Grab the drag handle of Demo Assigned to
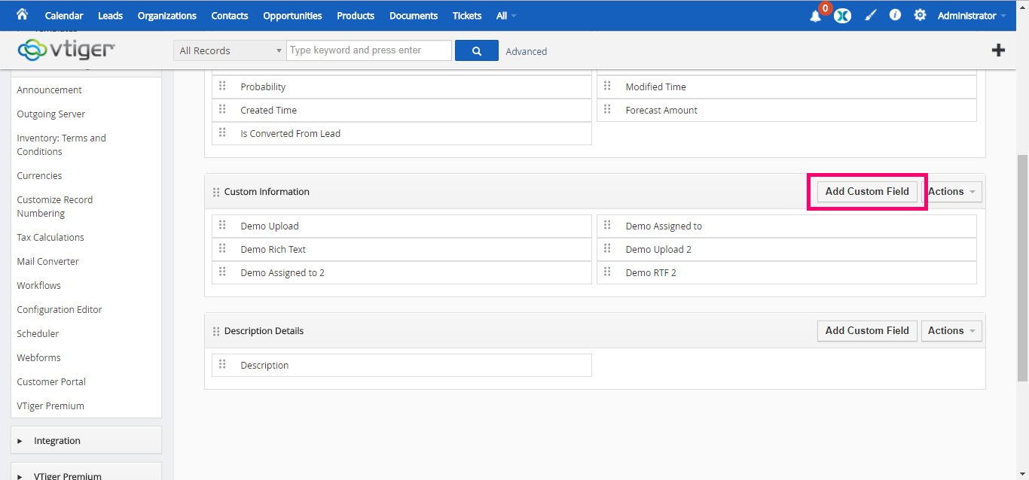 tap(607, 225)
